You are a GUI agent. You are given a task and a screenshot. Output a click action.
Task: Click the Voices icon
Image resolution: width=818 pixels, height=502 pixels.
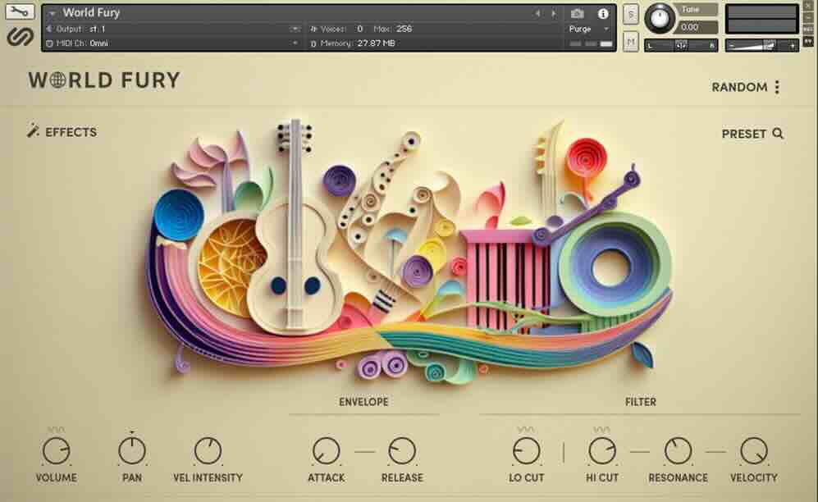[313, 30]
